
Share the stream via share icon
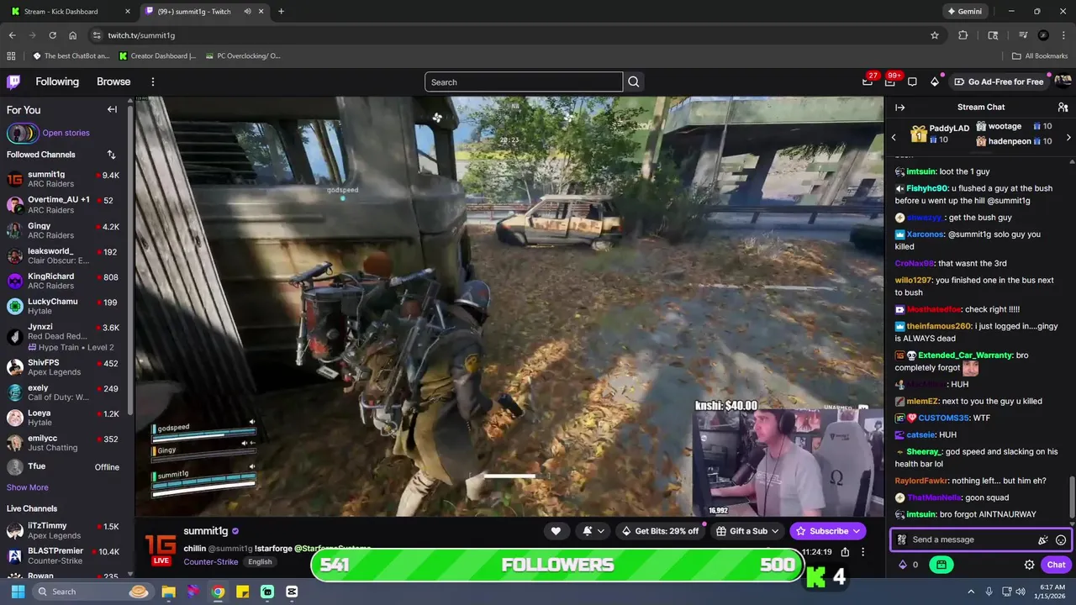(845, 552)
